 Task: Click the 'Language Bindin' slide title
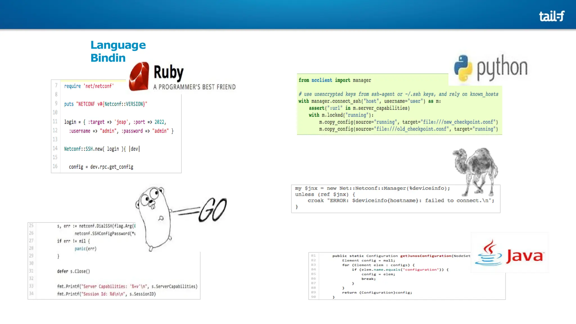[x=118, y=51]
